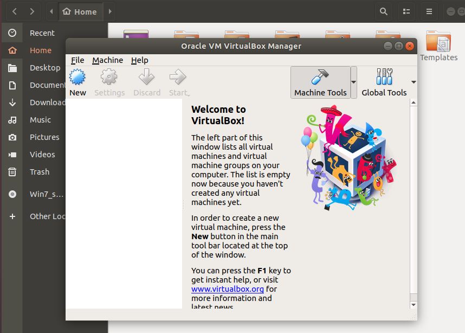Open the Settings toolbar icon in VirtualBox
465x333 pixels.
[109, 81]
